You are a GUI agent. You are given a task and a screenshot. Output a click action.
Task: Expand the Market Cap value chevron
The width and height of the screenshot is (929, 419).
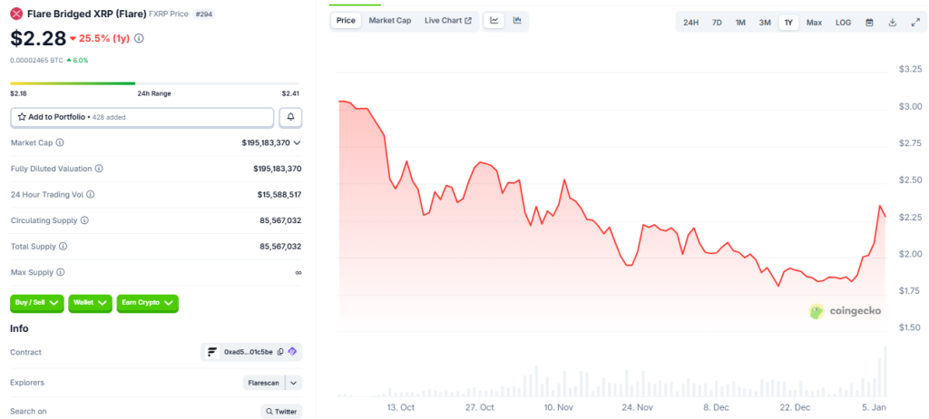tap(298, 143)
